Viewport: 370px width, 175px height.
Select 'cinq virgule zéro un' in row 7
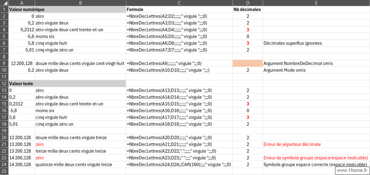[x=81, y=50]
